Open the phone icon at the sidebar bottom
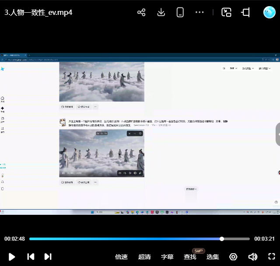 3,189
